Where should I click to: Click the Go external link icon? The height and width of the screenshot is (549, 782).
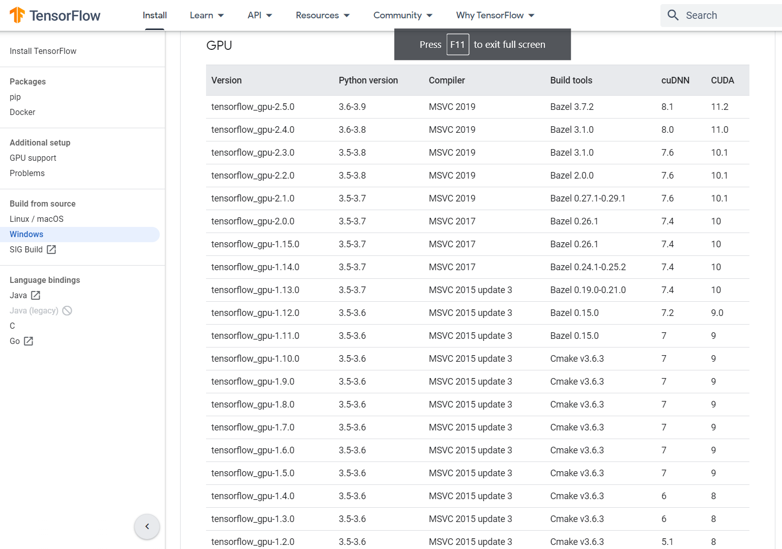28,341
